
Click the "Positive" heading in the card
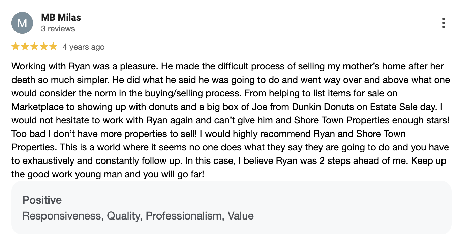(42, 200)
